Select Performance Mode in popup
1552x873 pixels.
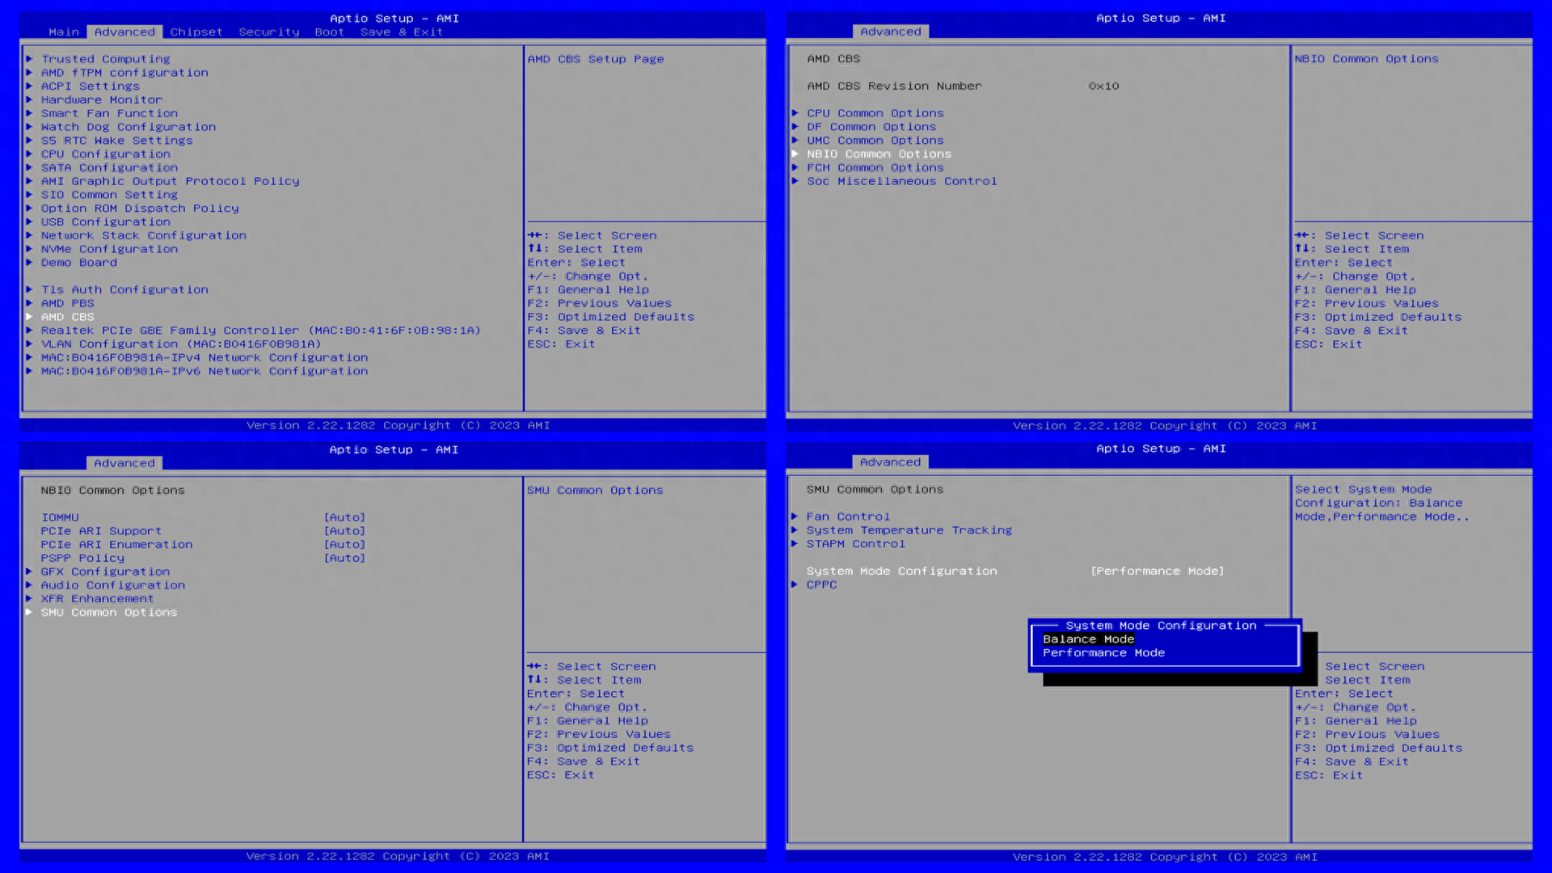[1103, 653]
